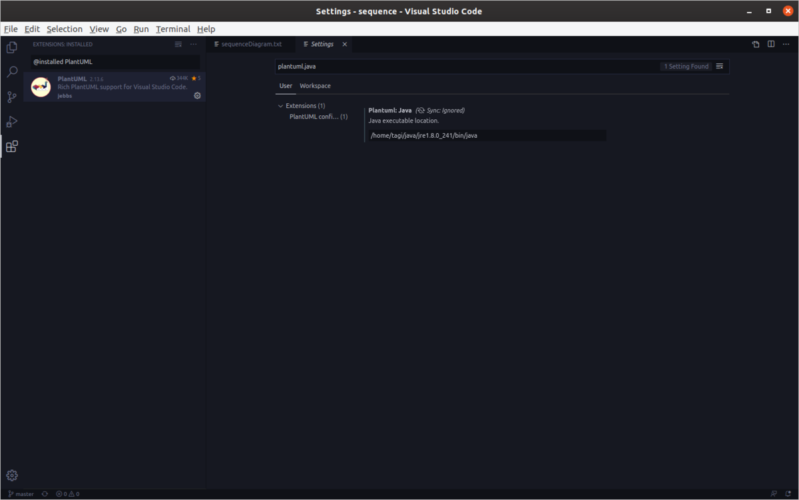Edit the Java executable location path field
The height and width of the screenshot is (500, 799).
click(487, 135)
